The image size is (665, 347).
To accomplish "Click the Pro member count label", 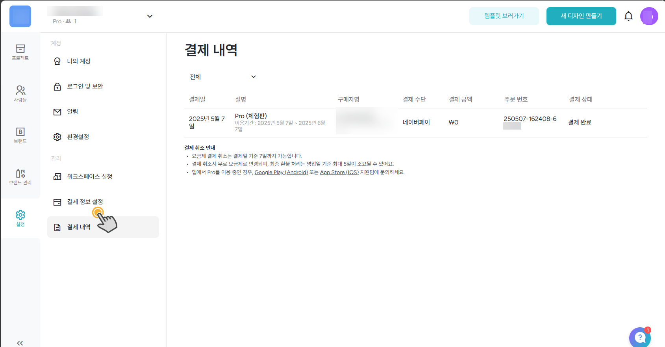I will tap(65, 21).
